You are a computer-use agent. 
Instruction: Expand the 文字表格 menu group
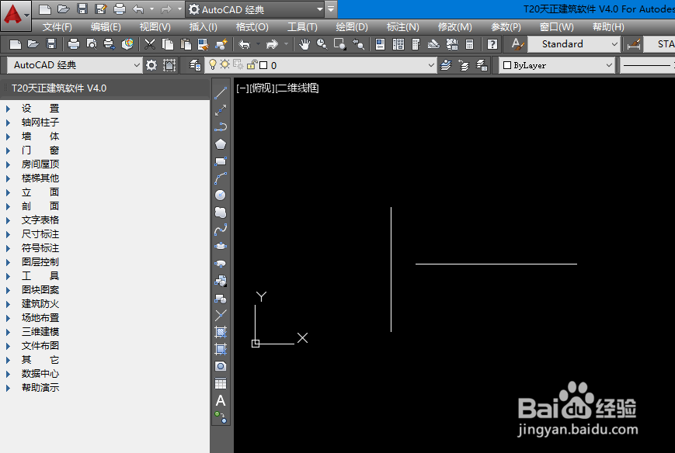[9, 220]
